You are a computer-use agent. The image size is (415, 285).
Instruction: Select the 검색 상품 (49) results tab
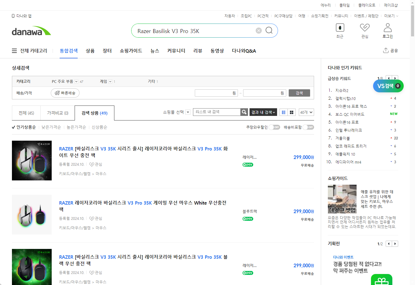click(x=94, y=113)
